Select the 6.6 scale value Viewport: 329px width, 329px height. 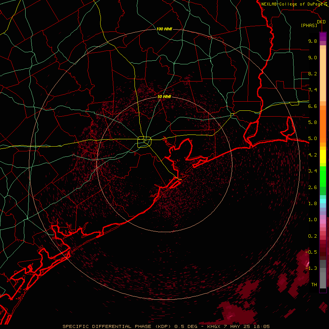(313, 106)
